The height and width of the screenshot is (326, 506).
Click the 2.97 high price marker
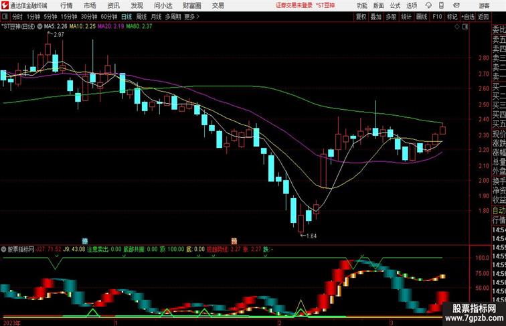coord(59,35)
